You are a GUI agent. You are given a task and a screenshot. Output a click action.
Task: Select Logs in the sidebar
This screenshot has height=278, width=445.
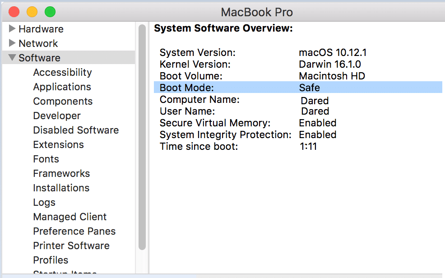pos(44,202)
